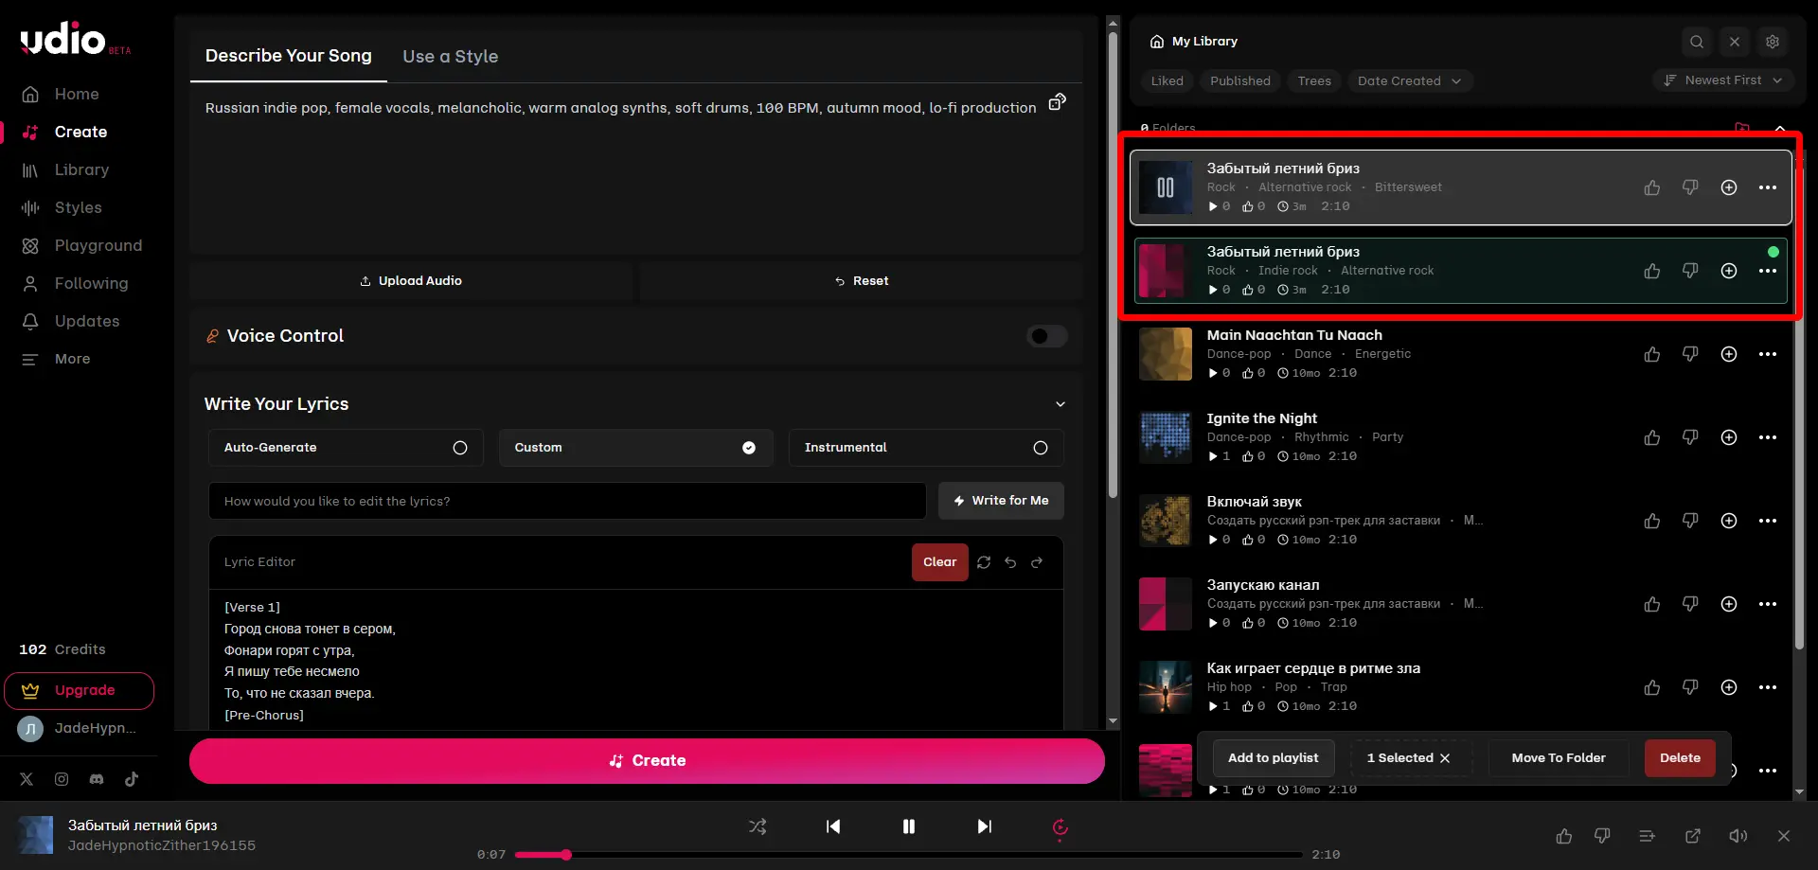The height and width of the screenshot is (870, 1818).
Task: Pause the currently playing song
Action: pos(909,826)
